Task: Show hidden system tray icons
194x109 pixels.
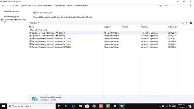Action: [x=160, y=106]
